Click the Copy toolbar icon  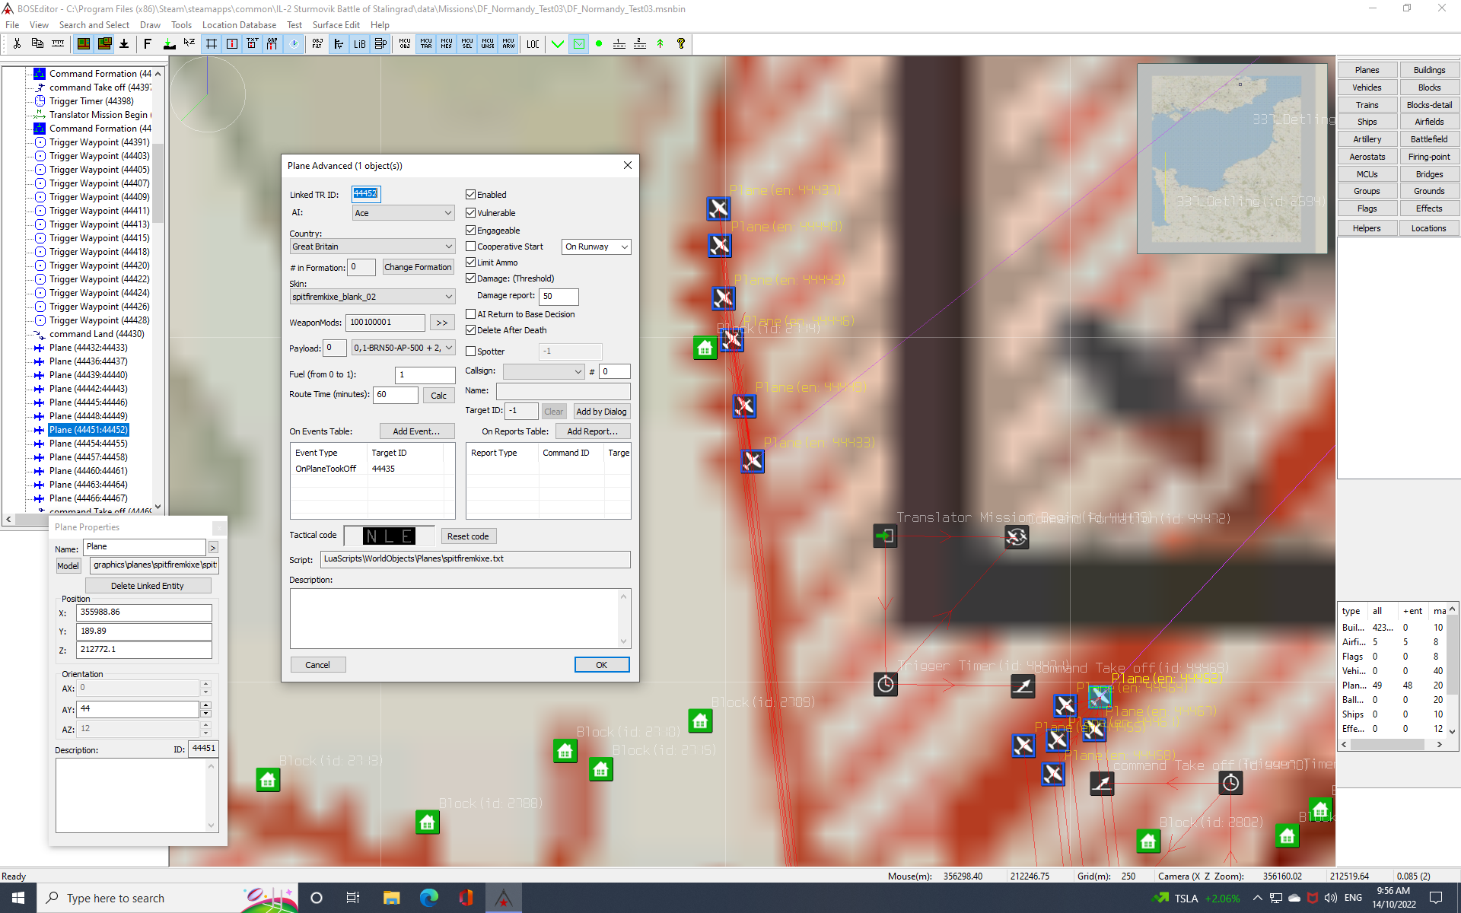pyautogui.click(x=37, y=44)
